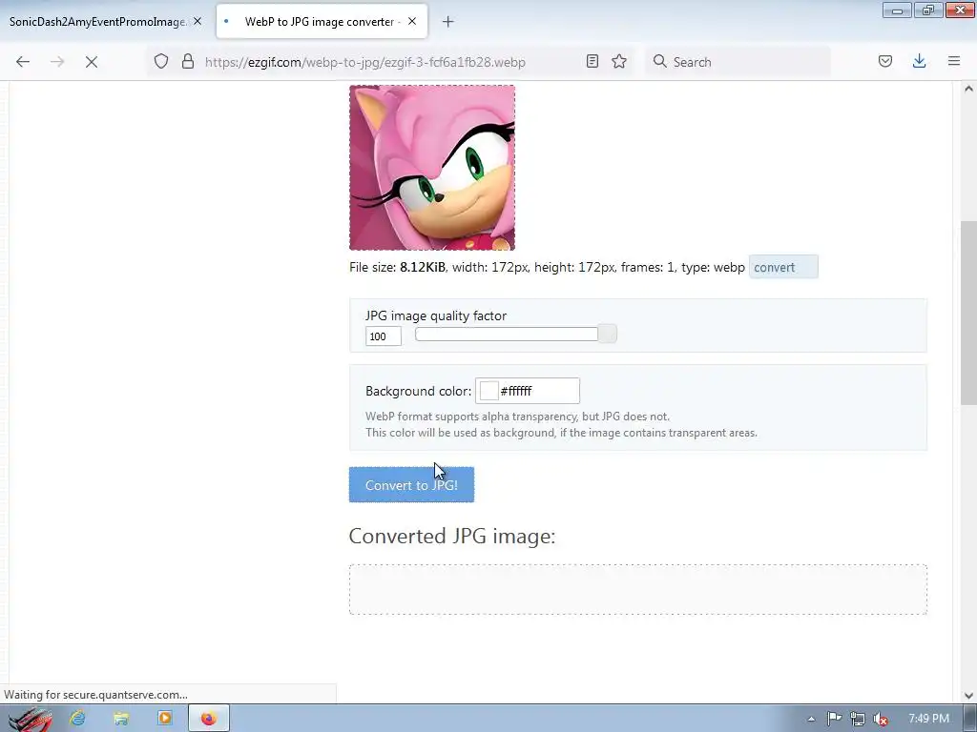
Task: Close the WebP to JPG converter tab
Action: (x=412, y=21)
